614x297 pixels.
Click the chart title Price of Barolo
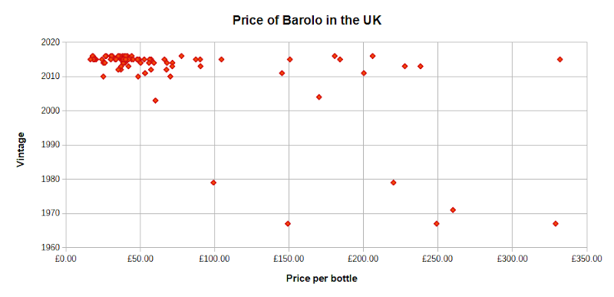307,21
